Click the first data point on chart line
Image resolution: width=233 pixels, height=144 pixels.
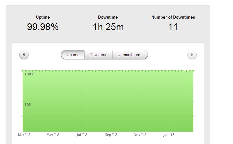pos(23,71)
